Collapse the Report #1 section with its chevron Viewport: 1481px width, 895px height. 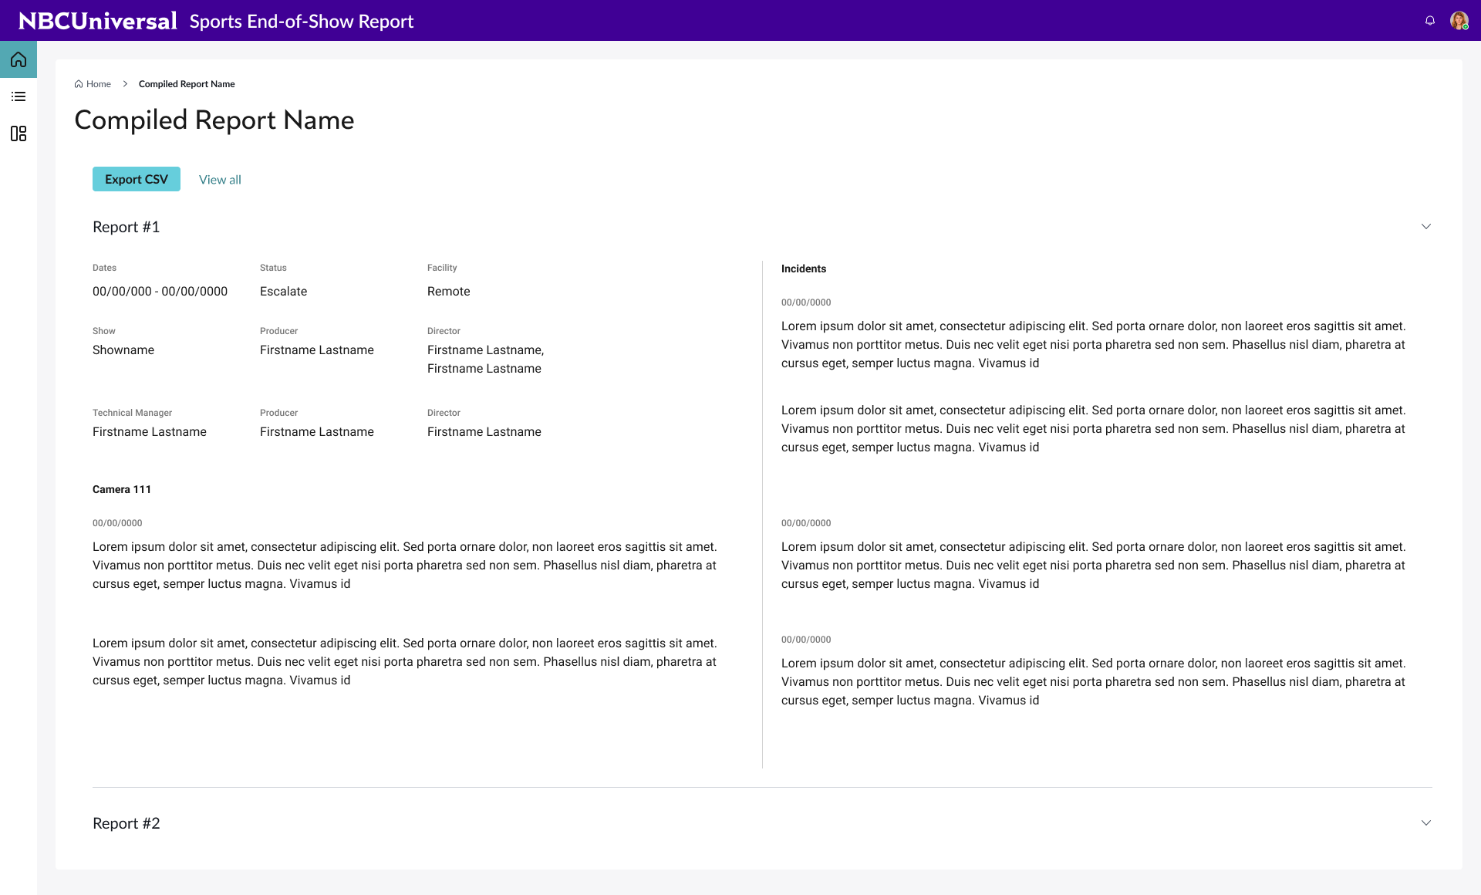click(x=1426, y=227)
